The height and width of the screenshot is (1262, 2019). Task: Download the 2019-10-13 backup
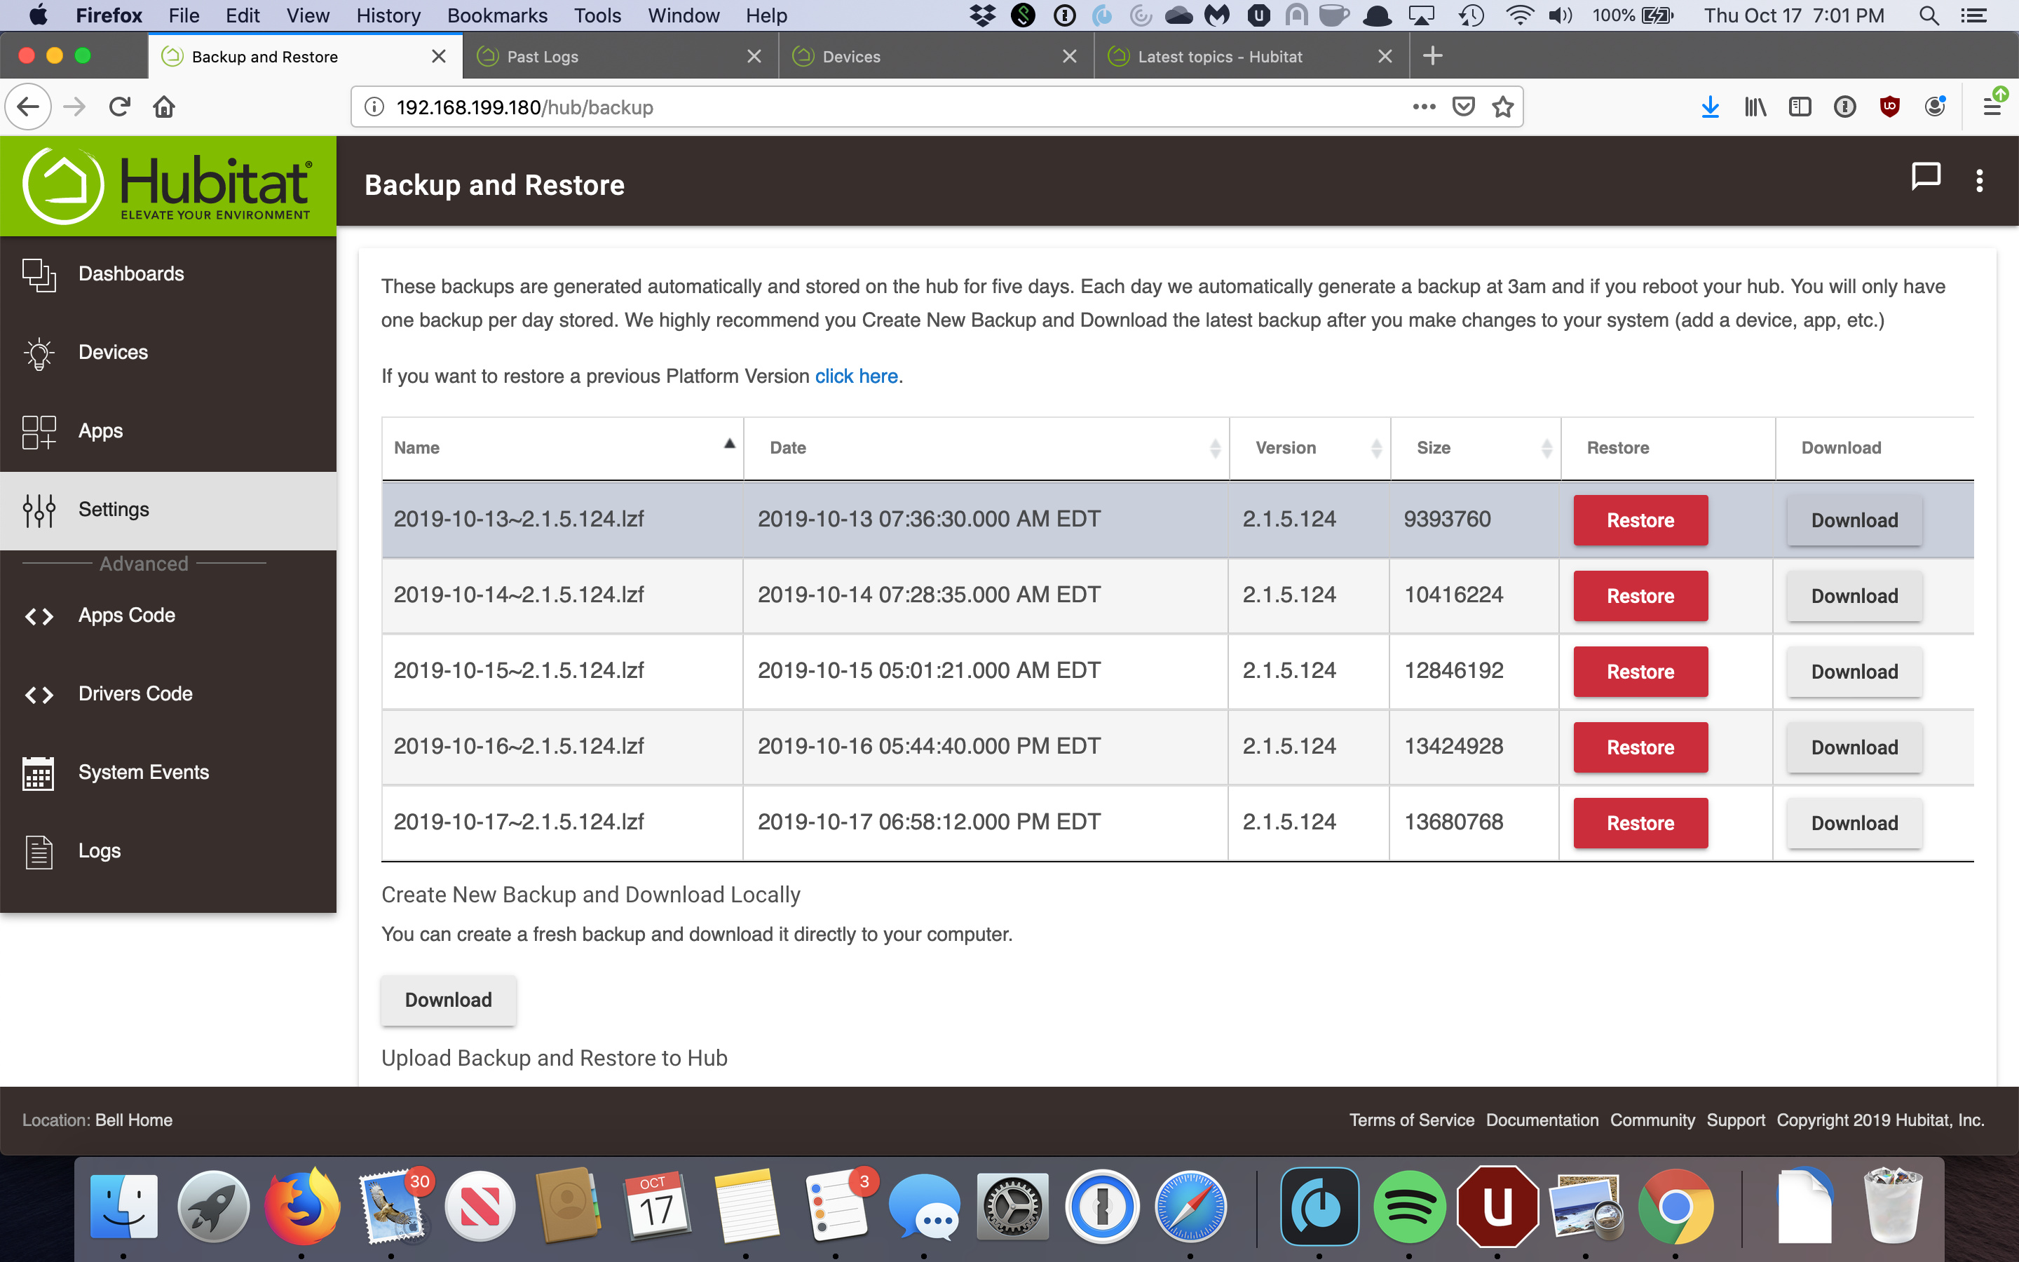tap(1854, 520)
